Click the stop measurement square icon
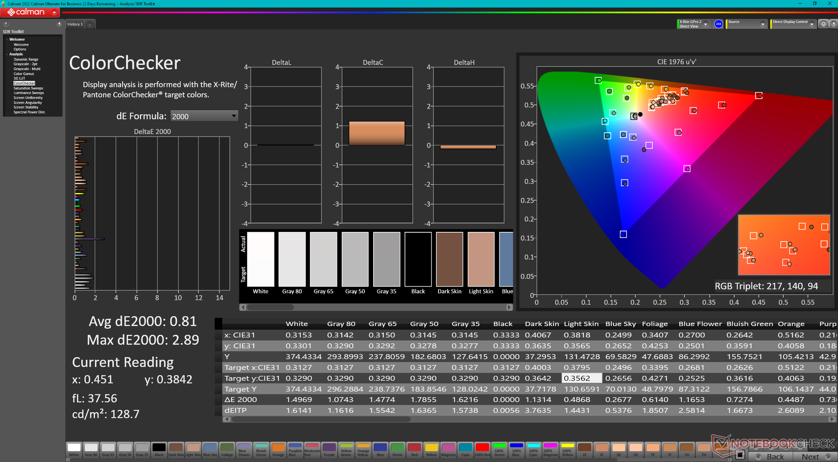The height and width of the screenshot is (462, 838). (x=739, y=455)
